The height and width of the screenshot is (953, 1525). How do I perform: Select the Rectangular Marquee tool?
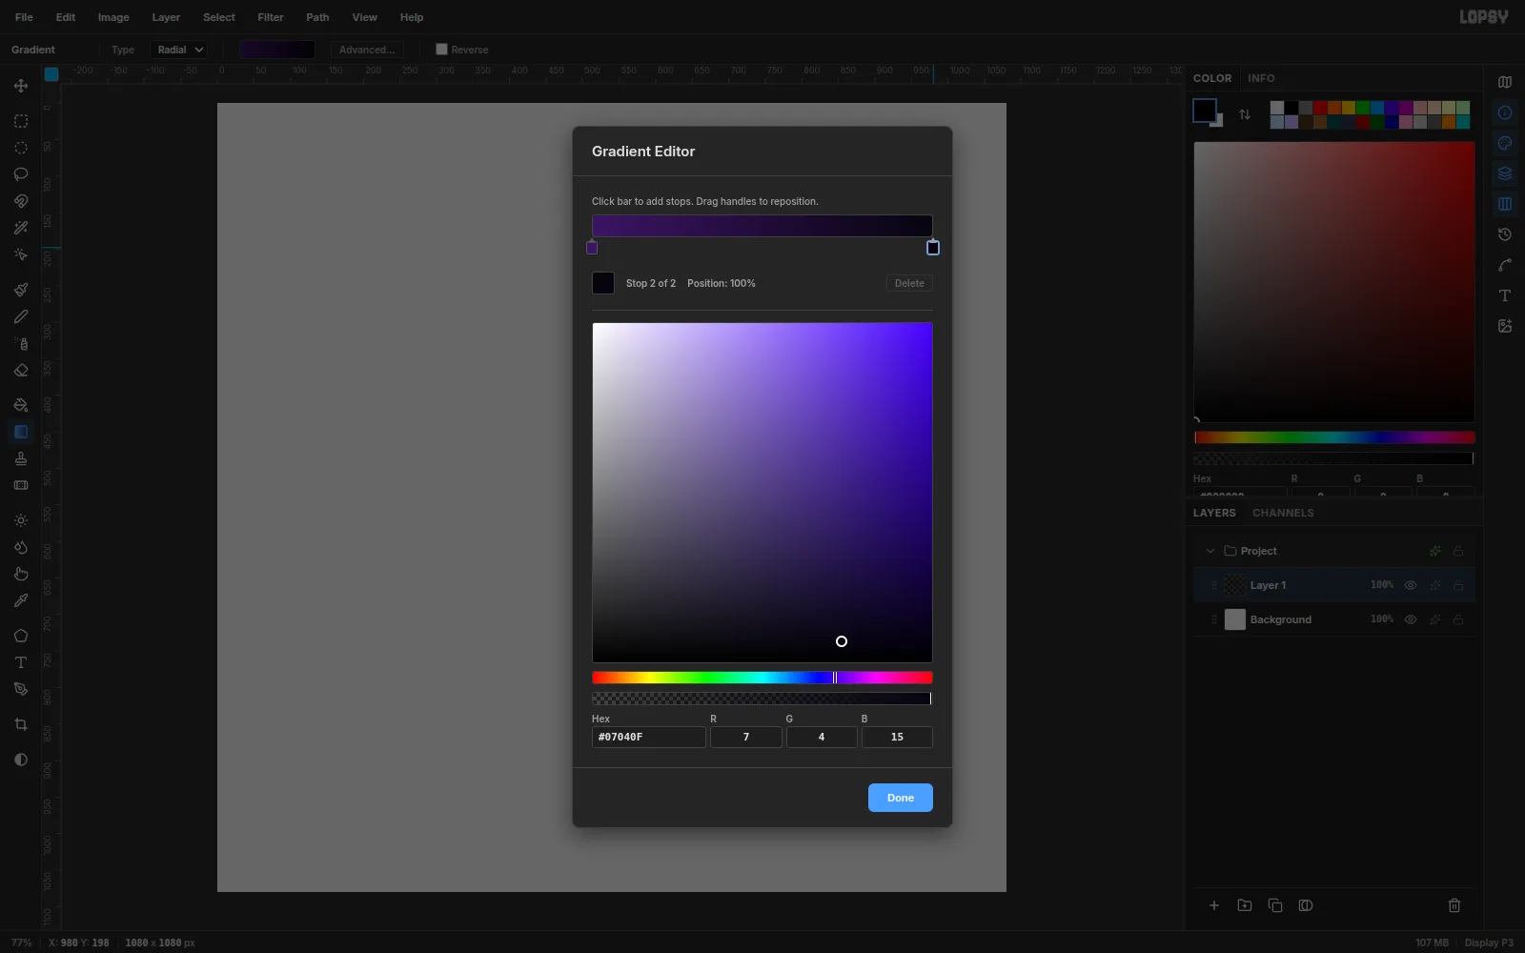tap(21, 121)
